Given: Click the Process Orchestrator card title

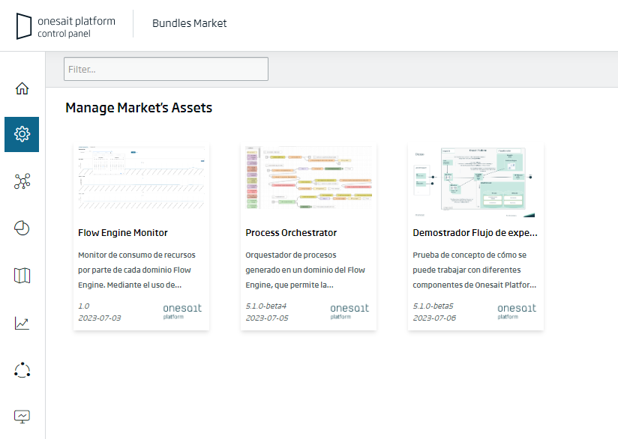Looking at the screenshot, I should pos(291,233).
